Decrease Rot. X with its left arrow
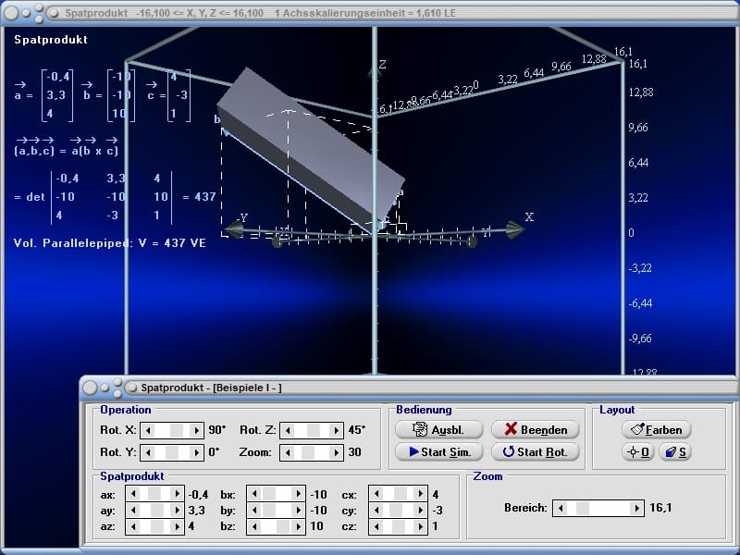 (148, 430)
